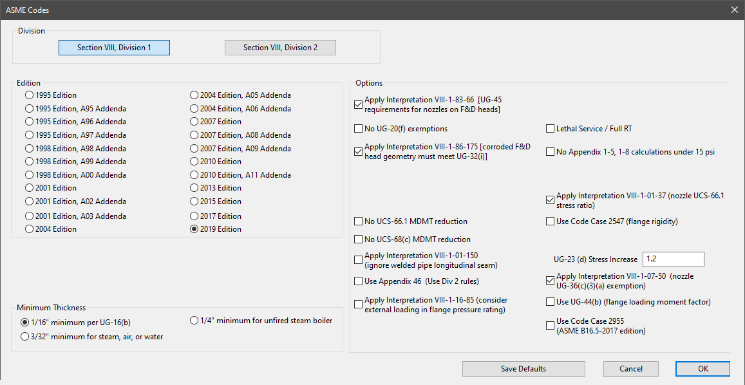Click Save Defaults button

(x=523, y=369)
